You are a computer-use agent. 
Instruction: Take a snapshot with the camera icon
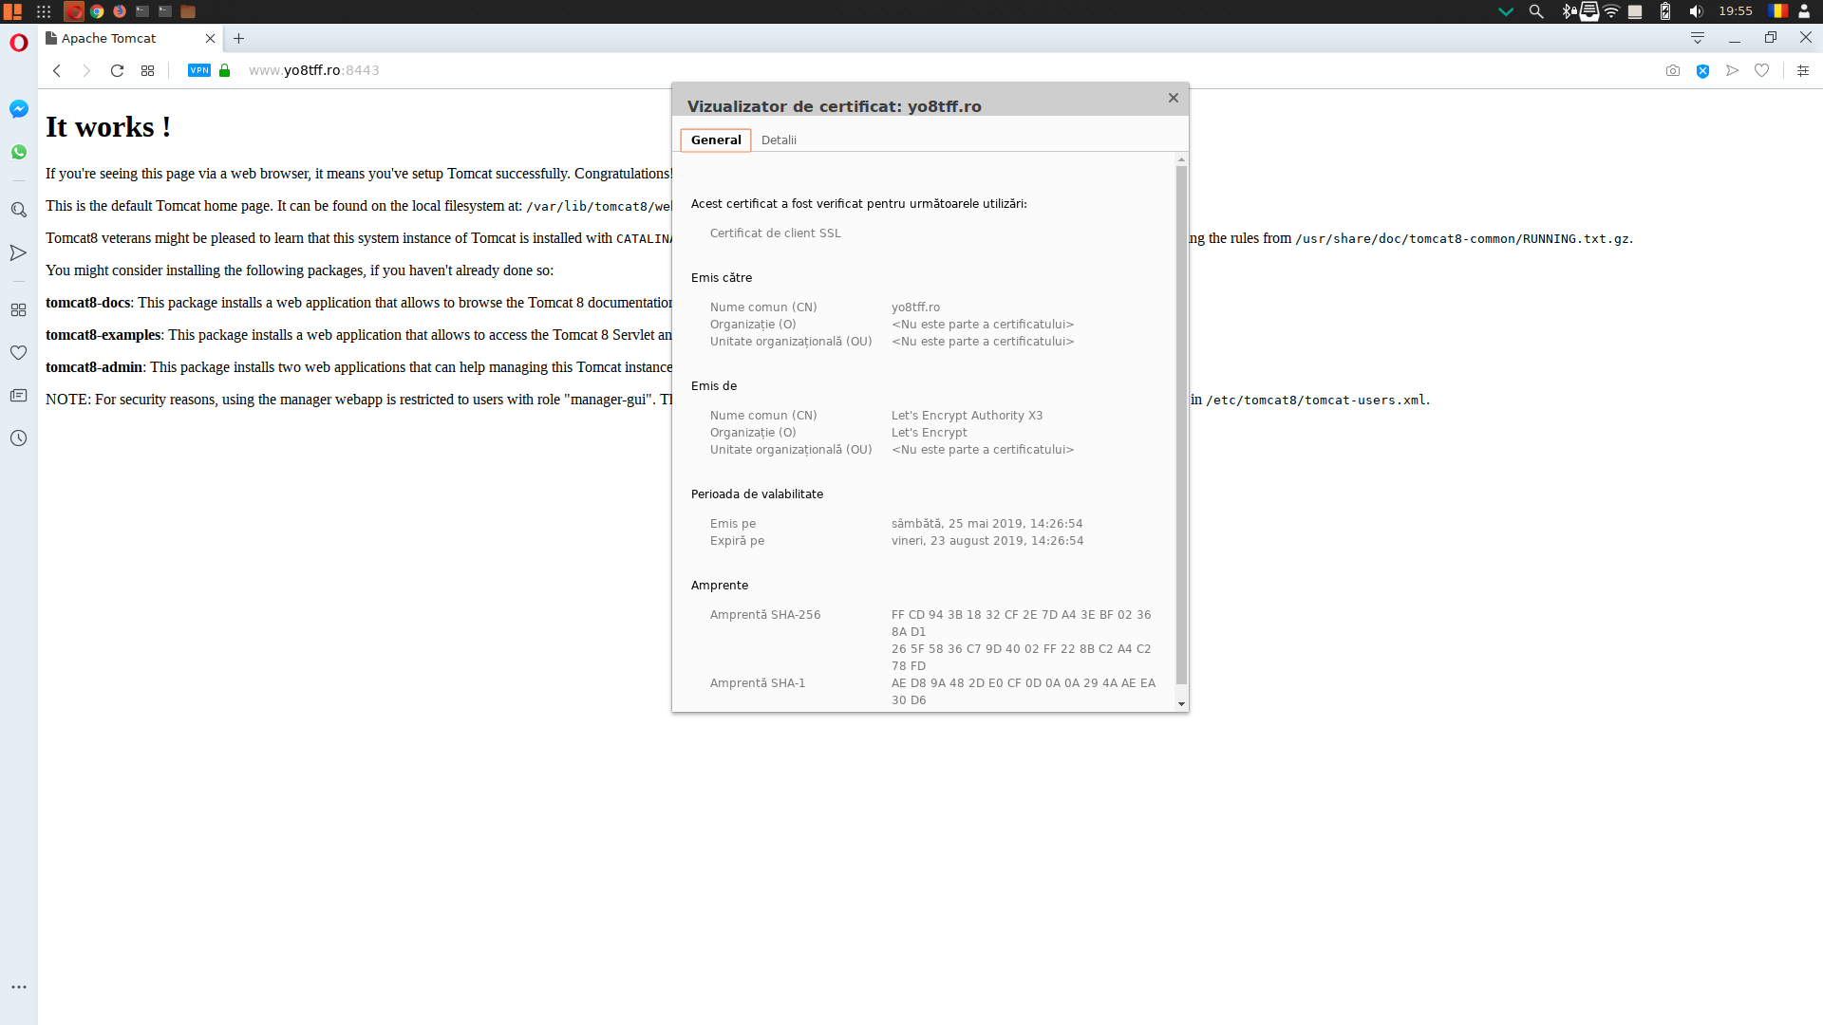pyautogui.click(x=1673, y=70)
